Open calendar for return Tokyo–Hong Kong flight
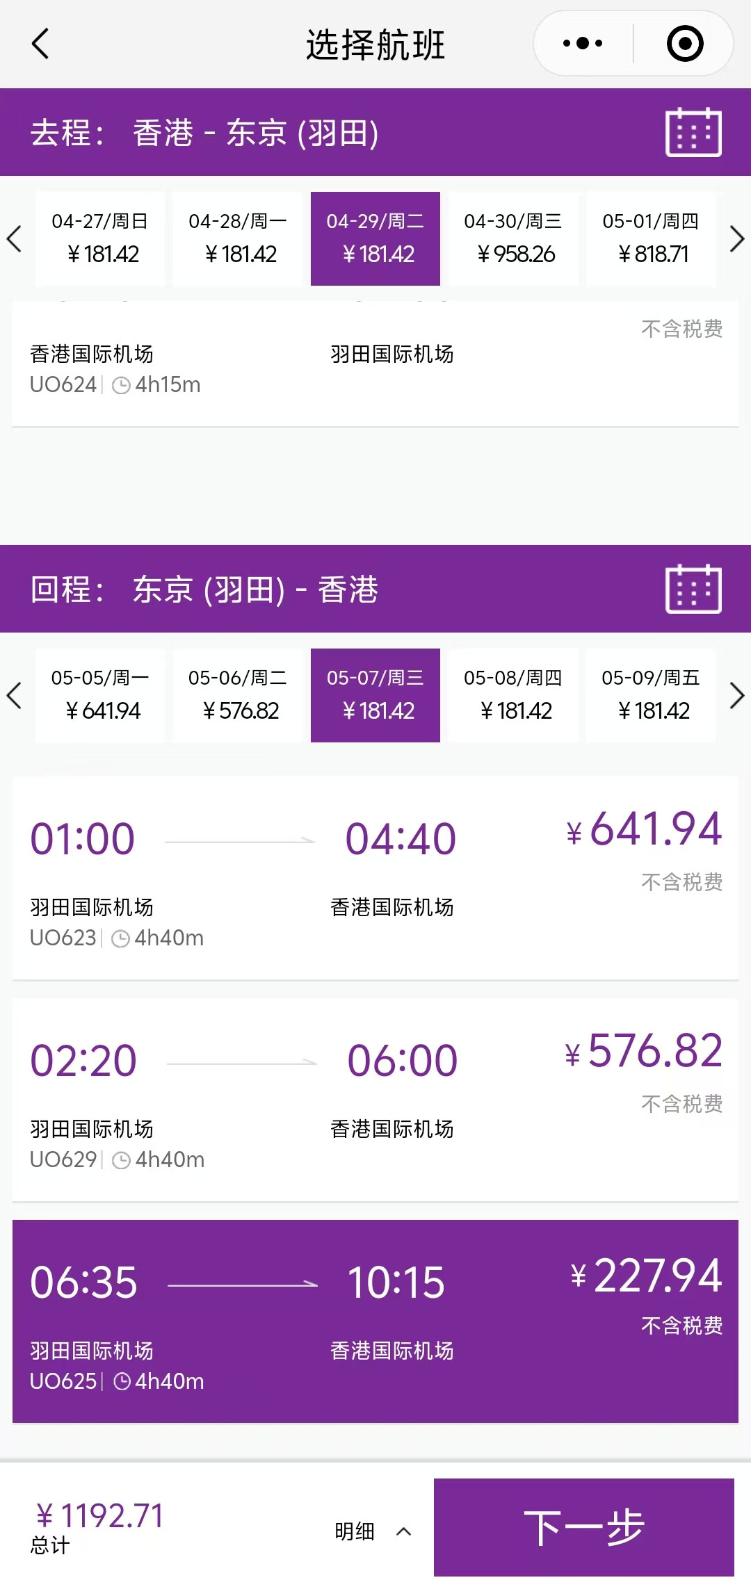This screenshot has height=1580, width=751. (693, 589)
